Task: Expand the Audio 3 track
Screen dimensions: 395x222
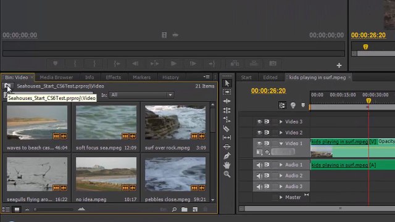Action: 281,186
